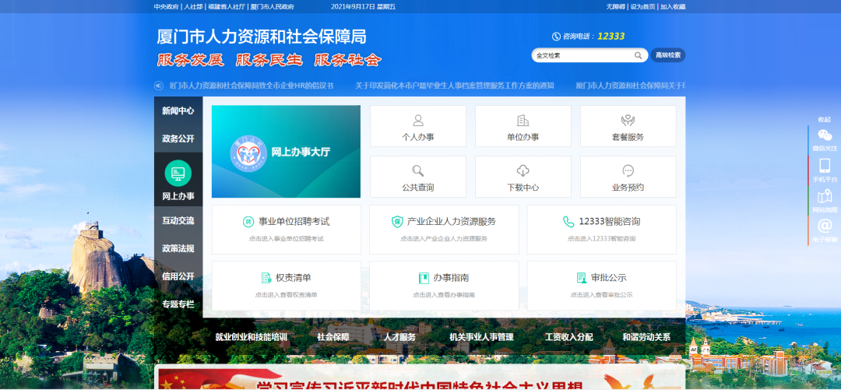Click the 下载中心 cloud download icon
841x390 pixels.
[523, 170]
